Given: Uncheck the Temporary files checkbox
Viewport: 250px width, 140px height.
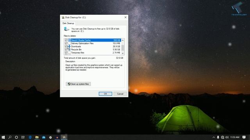Looking at the screenshot, I should tap(66, 52).
